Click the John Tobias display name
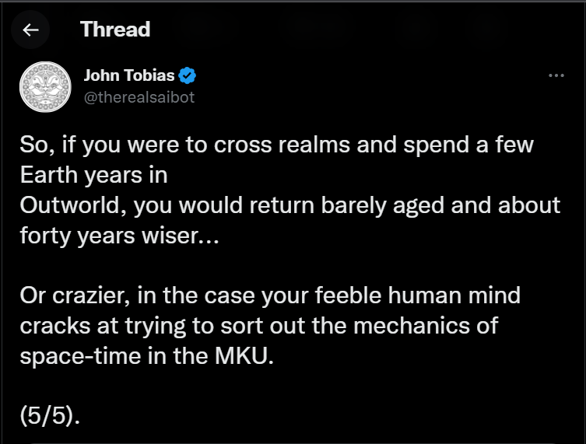 point(129,76)
